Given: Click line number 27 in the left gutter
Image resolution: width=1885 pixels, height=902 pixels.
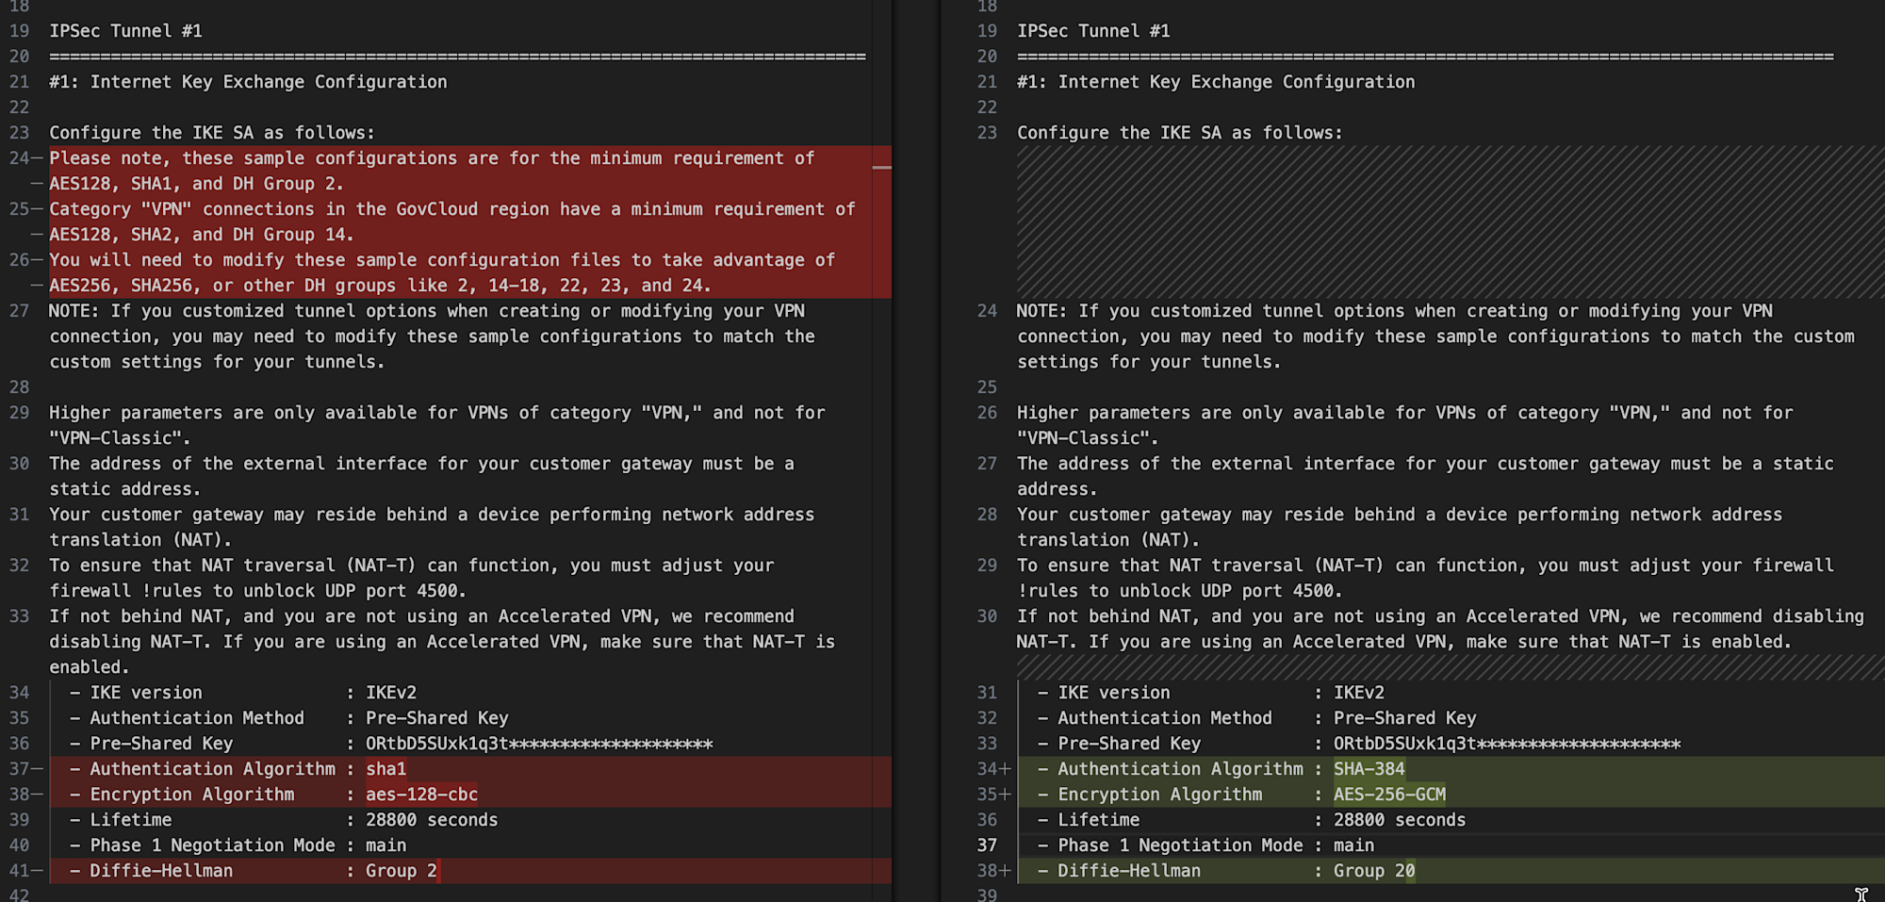Looking at the screenshot, I should 20,311.
